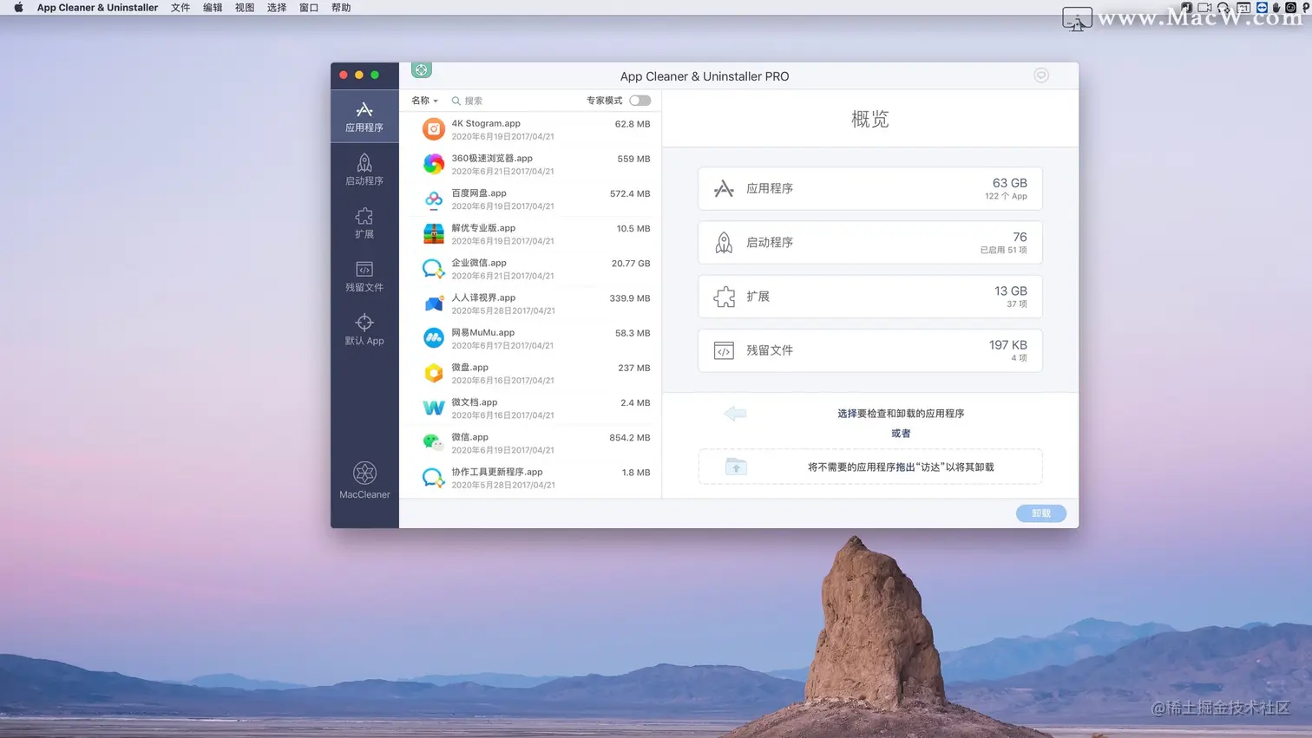Image resolution: width=1312 pixels, height=738 pixels.
Task: Click the folder upload icon in drop zone
Action: (736, 467)
